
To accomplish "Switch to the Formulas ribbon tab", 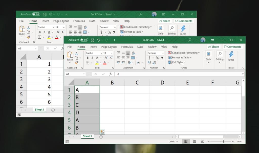I will tap(127, 47).
